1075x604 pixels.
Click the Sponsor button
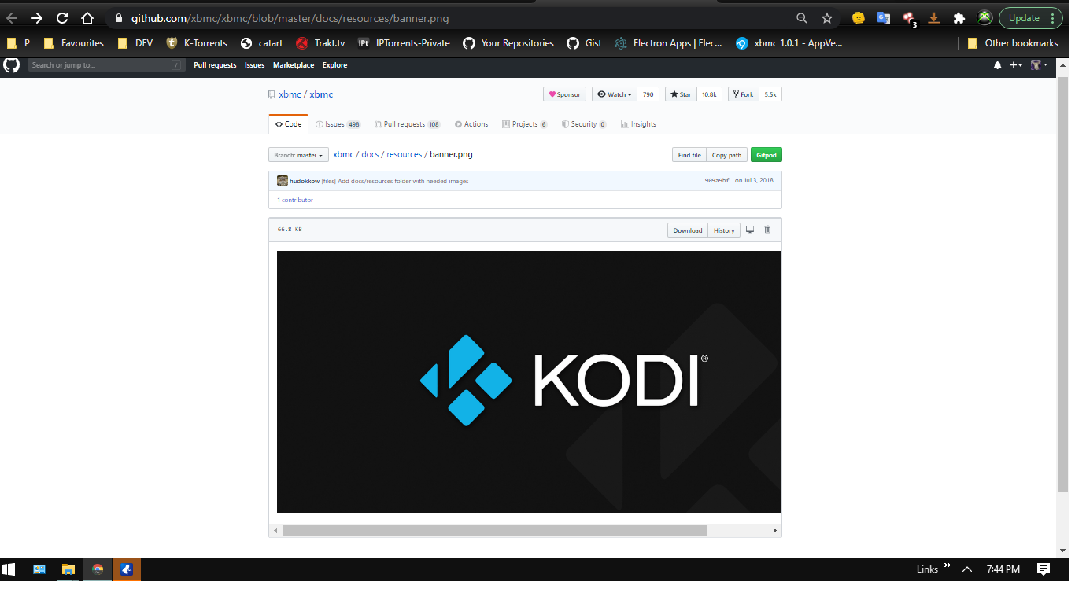click(564, 94)
